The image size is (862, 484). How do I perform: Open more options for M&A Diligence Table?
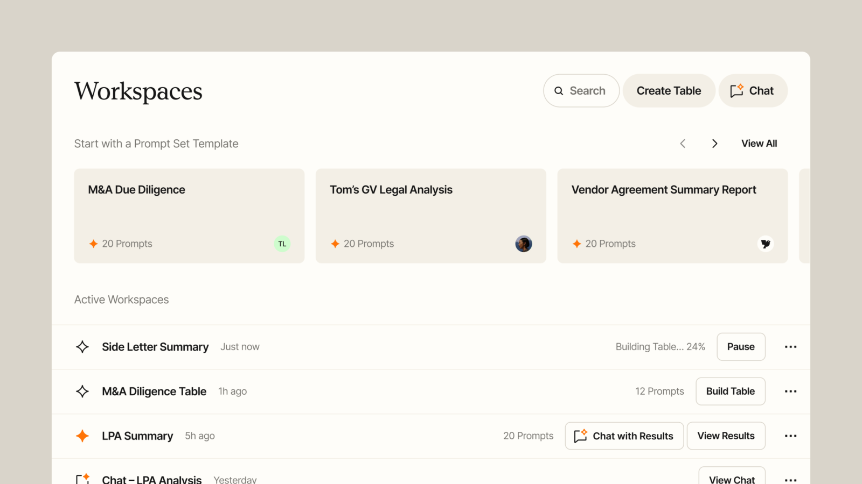[790, 392]
